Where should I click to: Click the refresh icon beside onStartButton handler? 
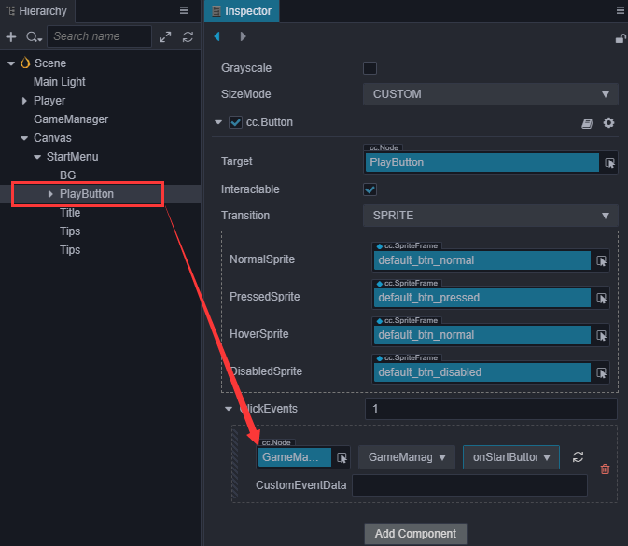(x=578, y=456)
